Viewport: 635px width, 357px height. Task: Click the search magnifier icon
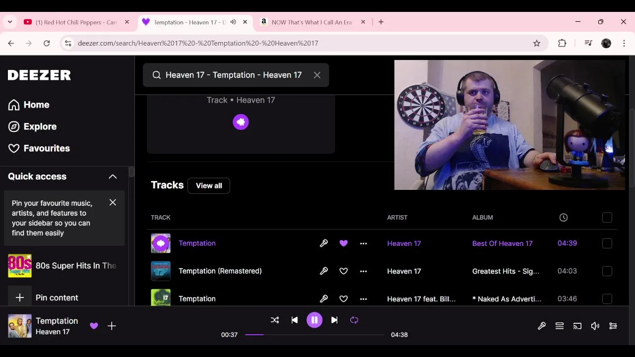pyautogui.click(x=157, y=75)
